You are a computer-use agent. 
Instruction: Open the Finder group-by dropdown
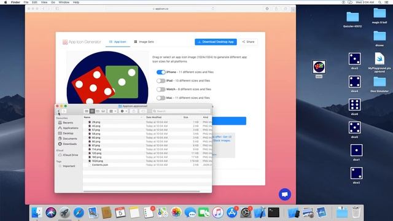(x=113, y=111)
